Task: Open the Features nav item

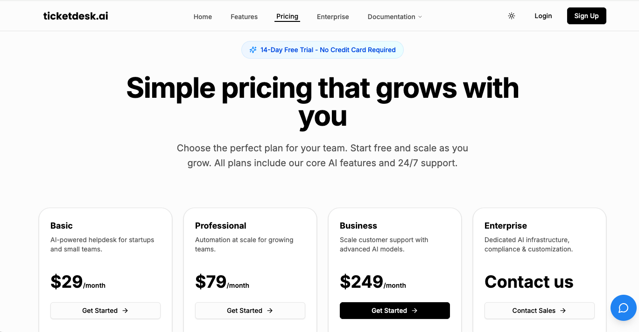Action: (244, 17)
